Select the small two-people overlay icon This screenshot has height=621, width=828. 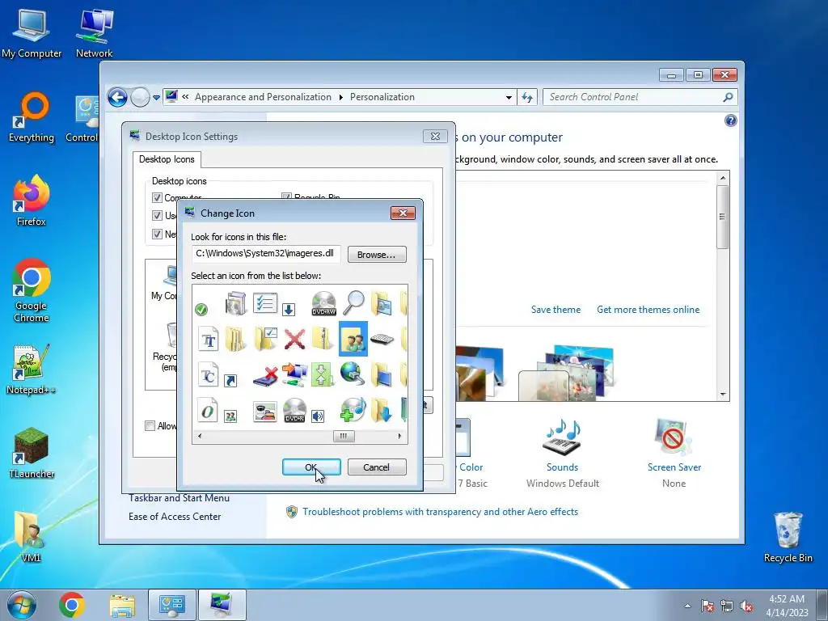click(230, 416)
